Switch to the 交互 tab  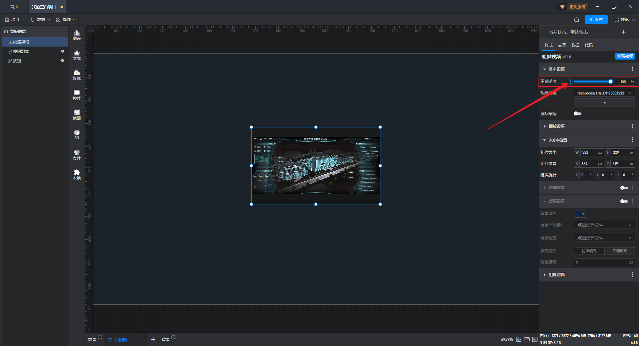(562, 45)
